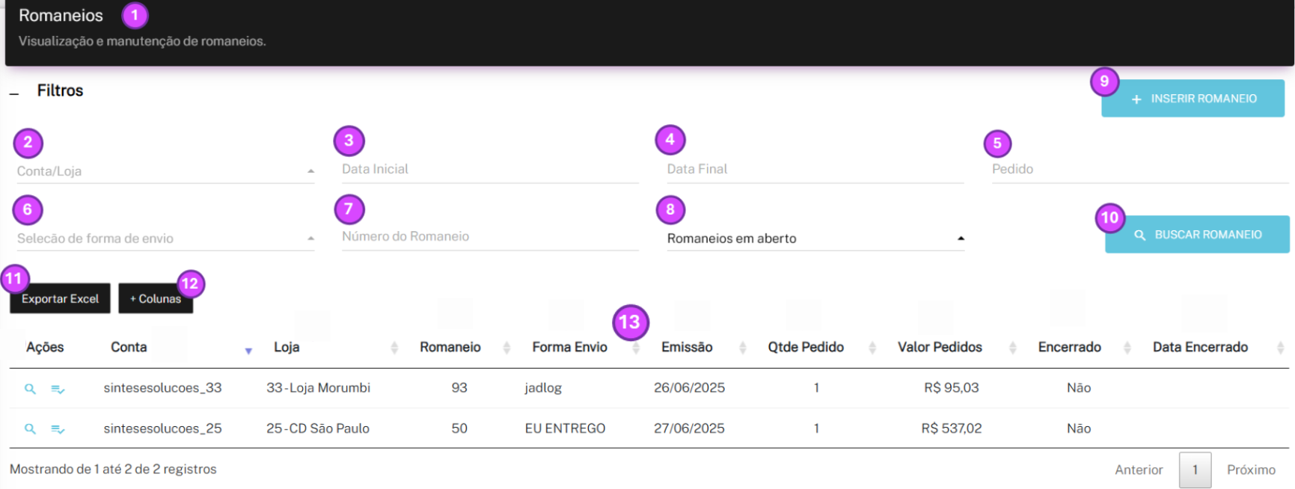Select cell 25-CD São Paulo
The height and width of the screenshot is (489, 1295).
coord(318,428)
